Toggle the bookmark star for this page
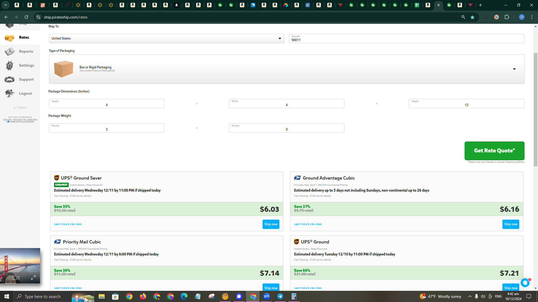Screen dimensions: 538x302 click(472, 17)
